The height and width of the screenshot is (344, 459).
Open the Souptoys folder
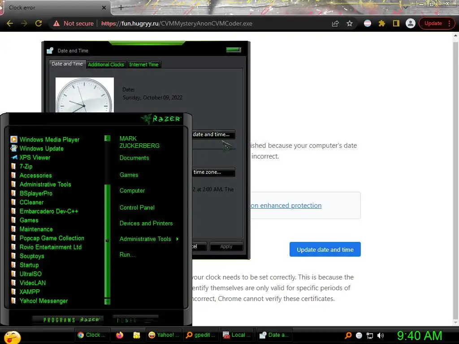27,256
